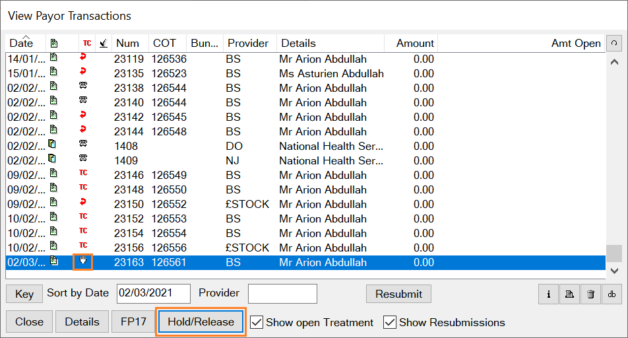Click TC status icon on row 23146
Image resolution: width=628 pixels, height=338 pixels.
(83, 173)
